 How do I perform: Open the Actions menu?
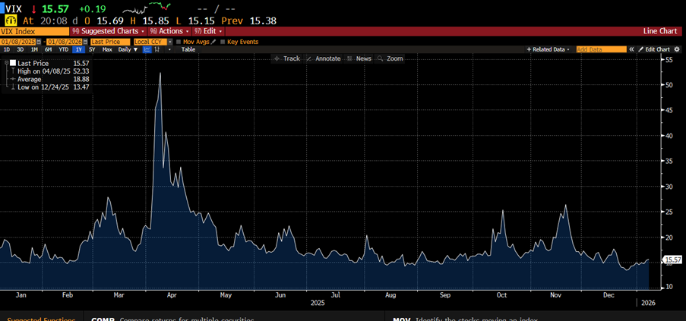(169, 31)
